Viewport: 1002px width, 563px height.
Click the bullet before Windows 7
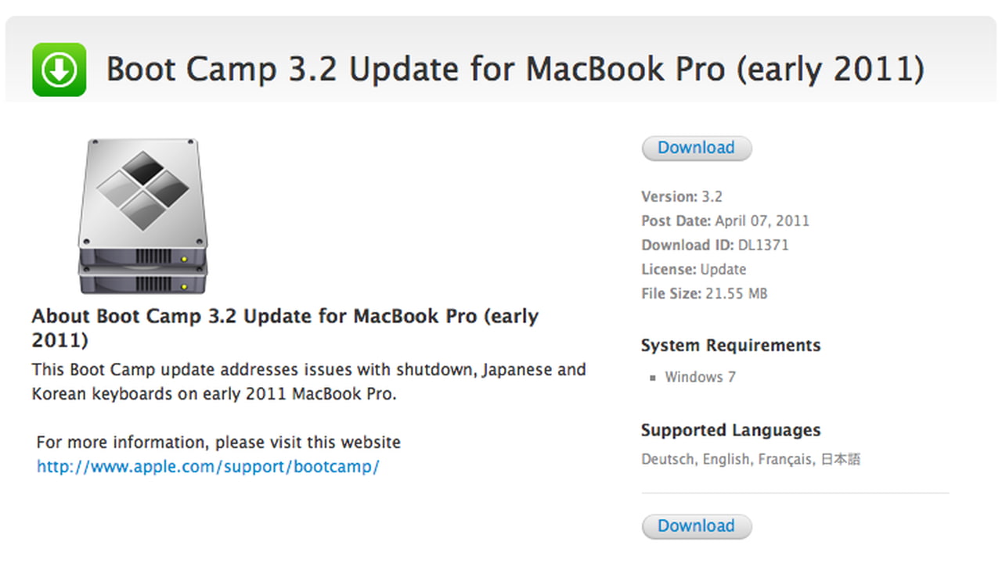tap(652, 378)
